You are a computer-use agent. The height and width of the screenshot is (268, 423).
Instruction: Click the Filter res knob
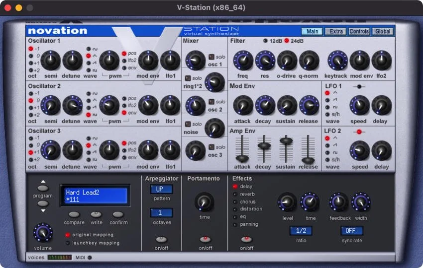point(265,61)
